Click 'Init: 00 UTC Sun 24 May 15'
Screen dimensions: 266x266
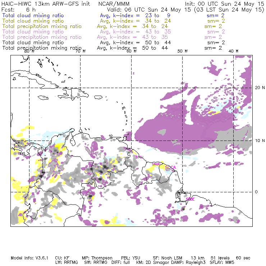(224, 4)
